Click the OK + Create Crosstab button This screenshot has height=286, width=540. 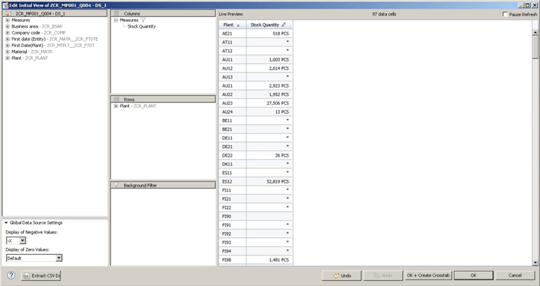point(428,275)
